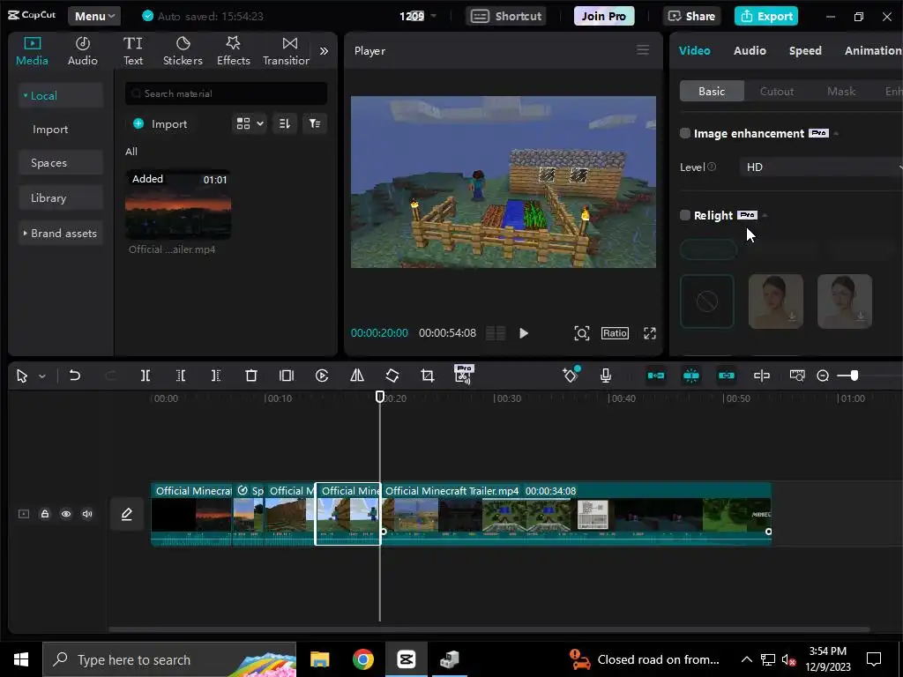The height and width of the screenshot is (677, 903).
Task: Toggle clip linkage
Action: point(727,376)
